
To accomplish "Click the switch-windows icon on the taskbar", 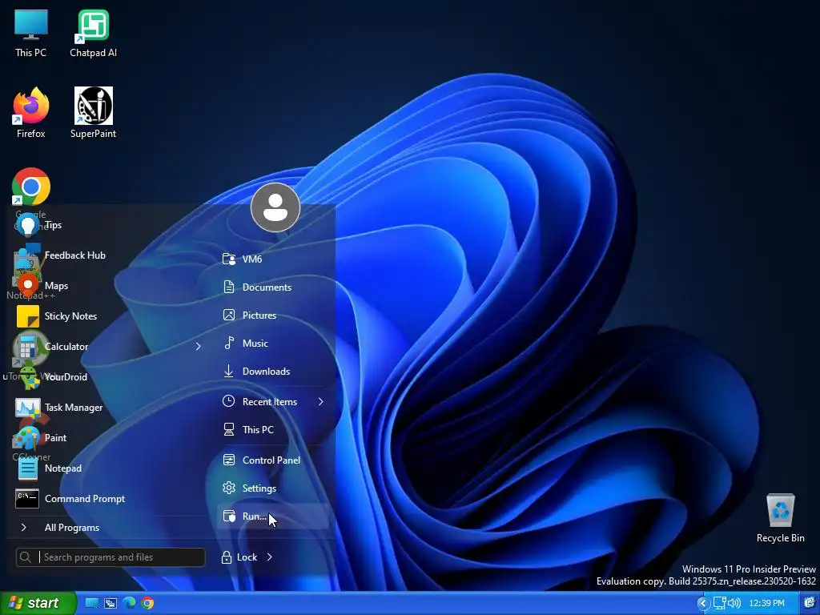I will point(111,603).
